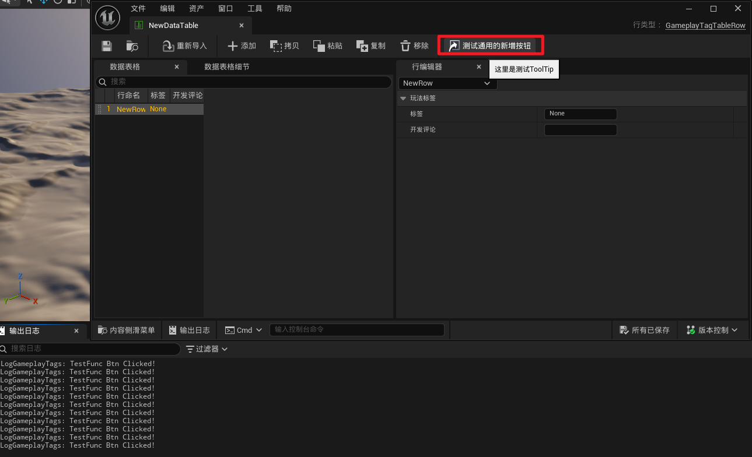Screen dimensions: 752x457
Task: Paste a row using 粘贴
Action: (327, 45)
